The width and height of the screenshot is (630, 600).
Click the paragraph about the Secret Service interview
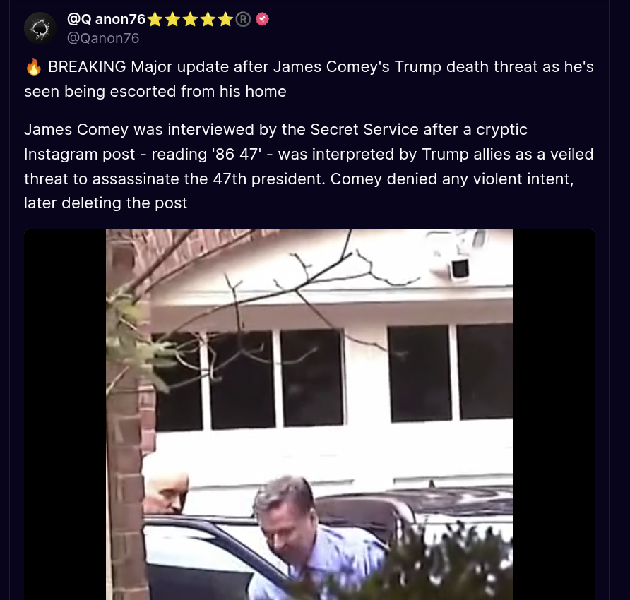pos(309,167)
